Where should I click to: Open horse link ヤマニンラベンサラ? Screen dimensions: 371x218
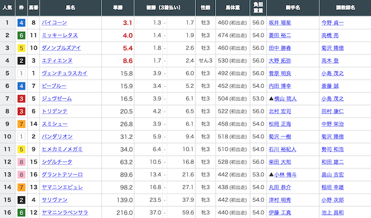[x=65, y=213]
